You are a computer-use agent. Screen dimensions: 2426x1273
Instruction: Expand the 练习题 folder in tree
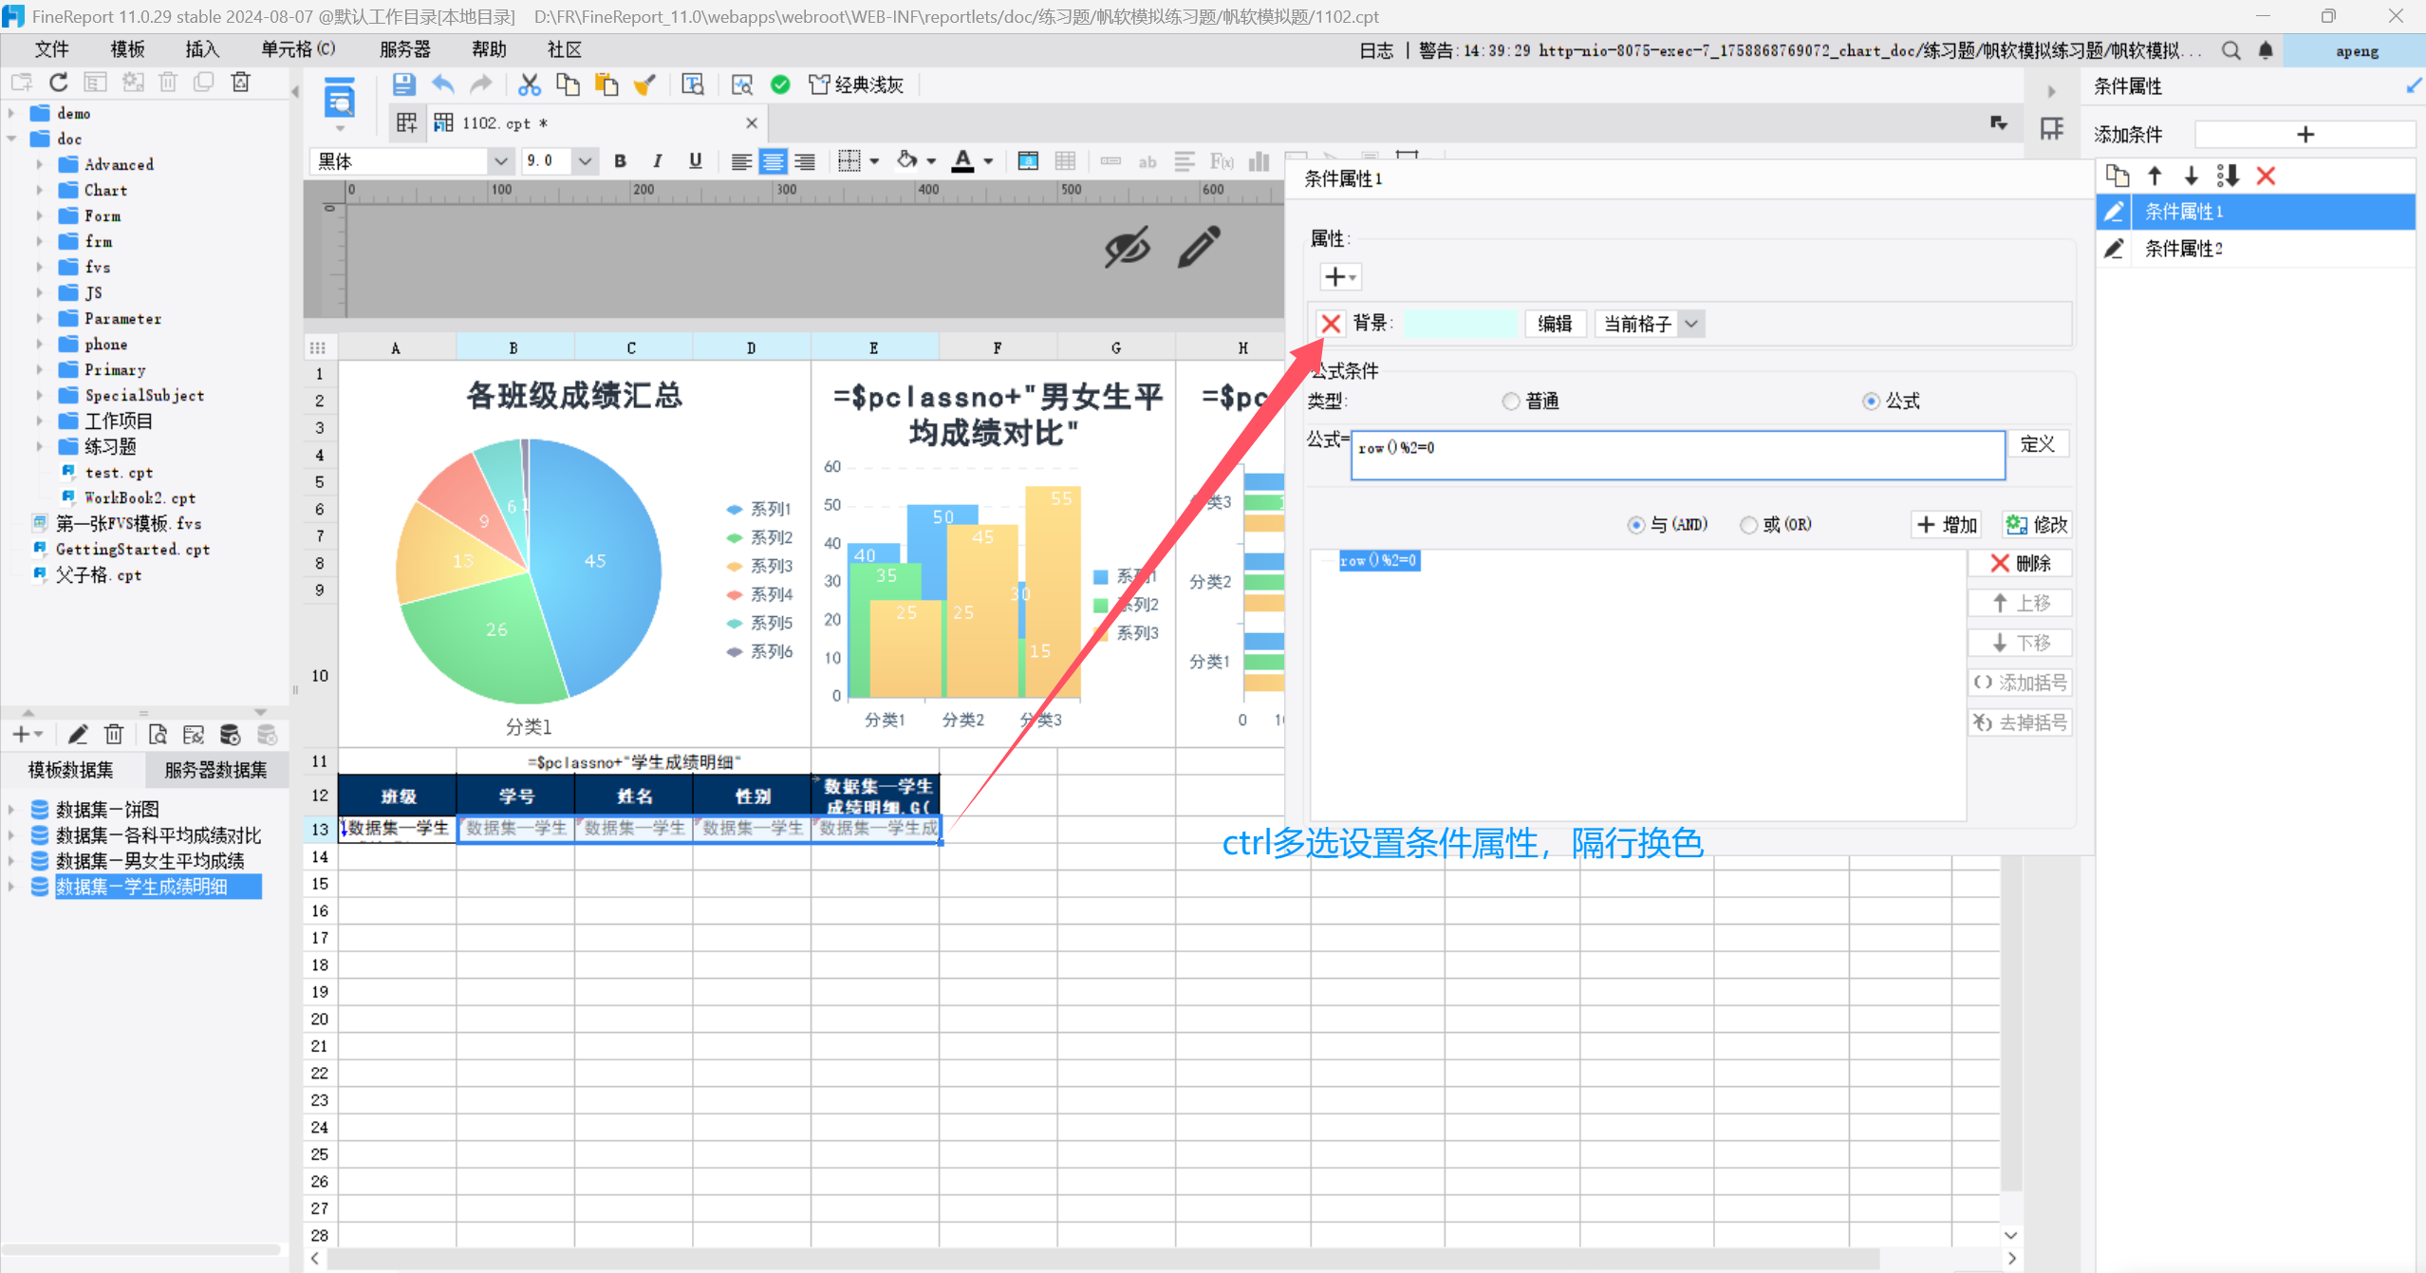[x=40, y=446]
